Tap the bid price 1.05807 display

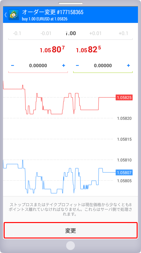[52, 50]
